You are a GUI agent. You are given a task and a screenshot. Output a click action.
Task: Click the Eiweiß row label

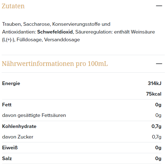click(10, 148)
